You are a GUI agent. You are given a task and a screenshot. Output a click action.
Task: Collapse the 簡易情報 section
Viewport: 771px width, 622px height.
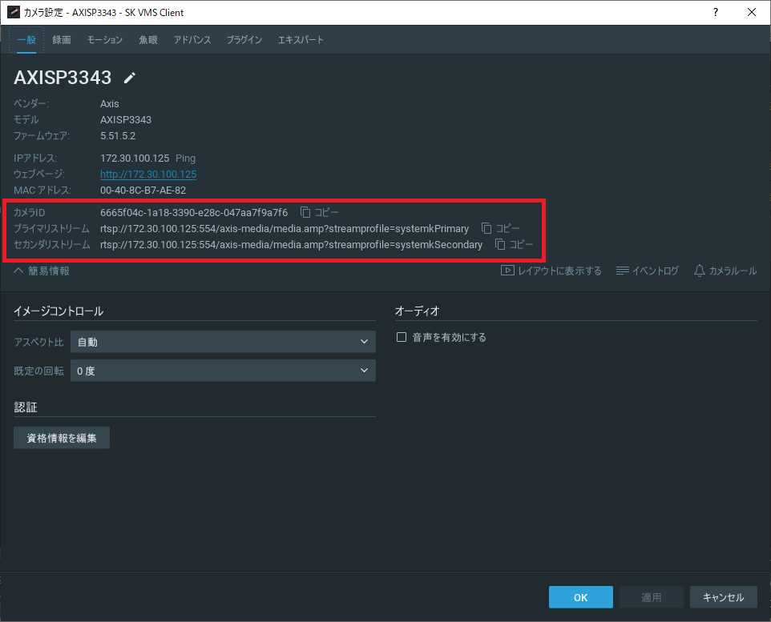pyautogui.click(x=42, y=271)
